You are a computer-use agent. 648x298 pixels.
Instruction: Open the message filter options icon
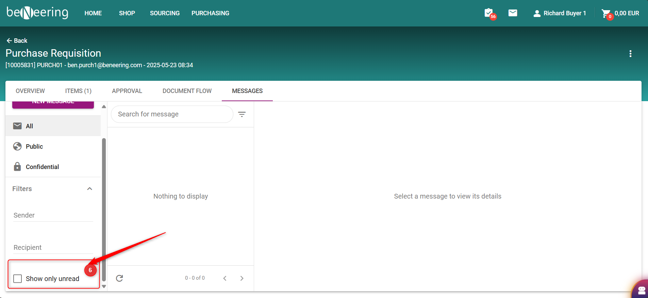pos(242,114)
